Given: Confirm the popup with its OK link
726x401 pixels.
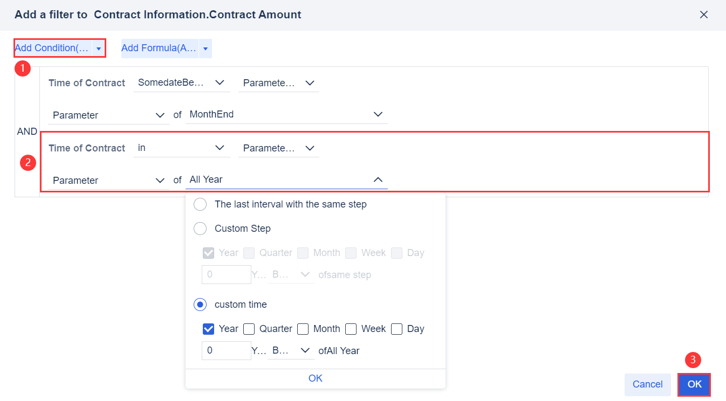Looking at the screenshot, I should point(316,378).
